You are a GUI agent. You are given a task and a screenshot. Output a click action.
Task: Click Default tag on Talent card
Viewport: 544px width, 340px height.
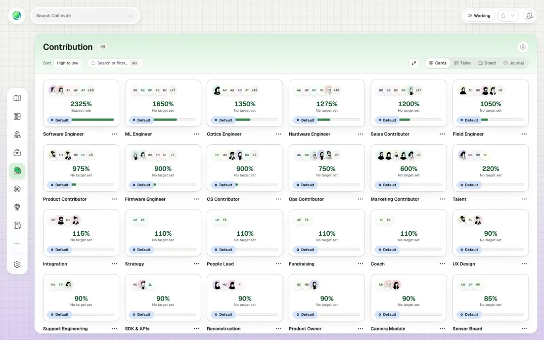(469, 185)
